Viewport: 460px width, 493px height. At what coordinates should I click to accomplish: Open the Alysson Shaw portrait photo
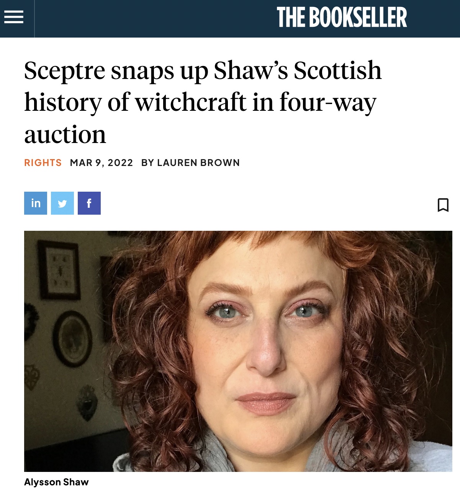click(x=238, y=351)
